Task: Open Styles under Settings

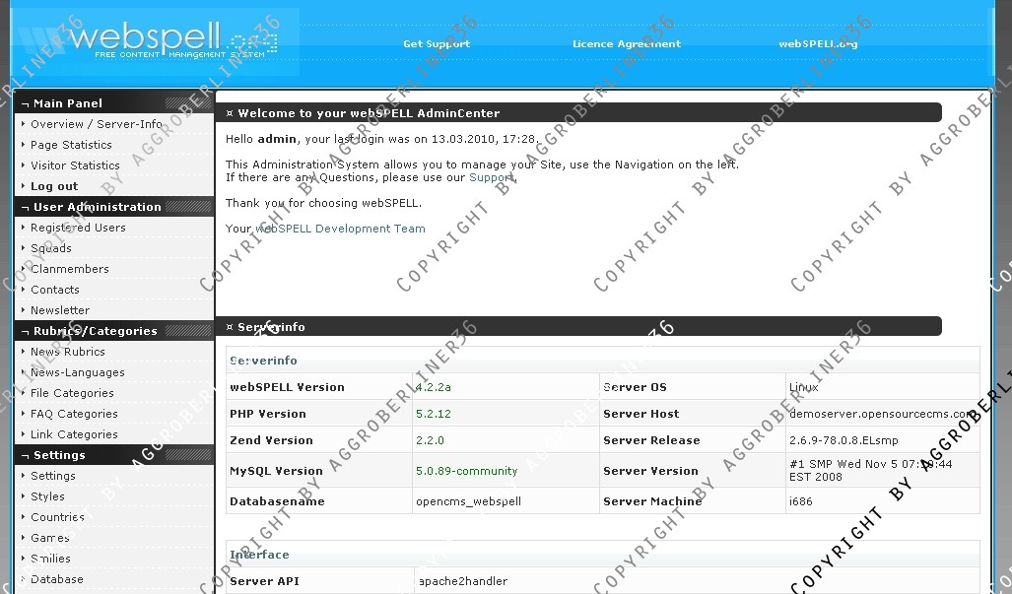Action: tap(47, 496)
